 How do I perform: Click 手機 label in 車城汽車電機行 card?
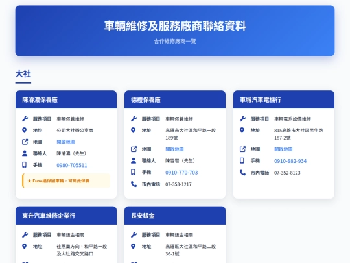pos(255,160)
